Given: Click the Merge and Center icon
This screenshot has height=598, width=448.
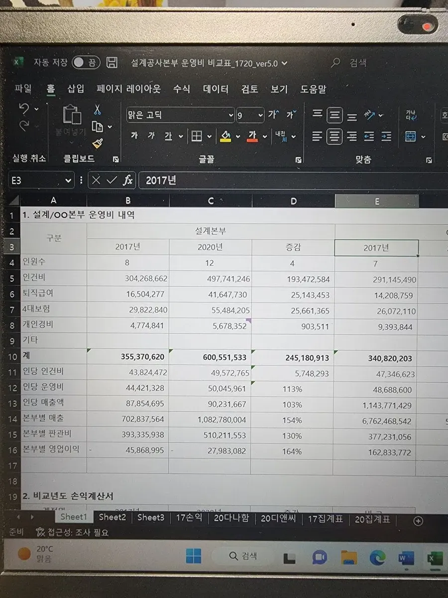Looking at the screenshot, I should pos(411,136).
